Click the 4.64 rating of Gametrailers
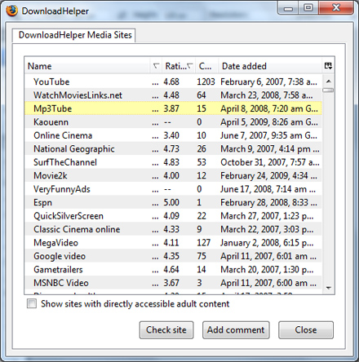The width and height of the screenshot is (359, 362). 171,269
